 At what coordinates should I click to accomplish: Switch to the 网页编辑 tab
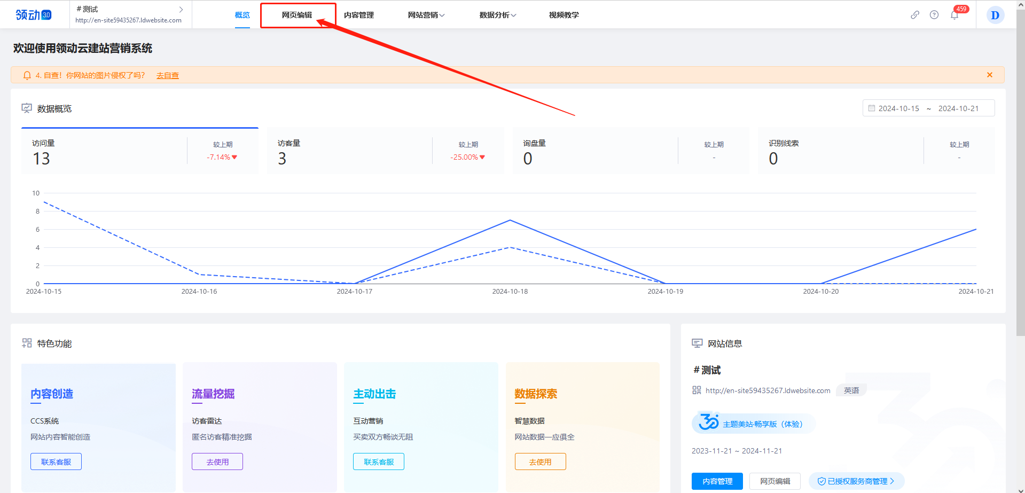pyautogui.click(x=298, y=14)
